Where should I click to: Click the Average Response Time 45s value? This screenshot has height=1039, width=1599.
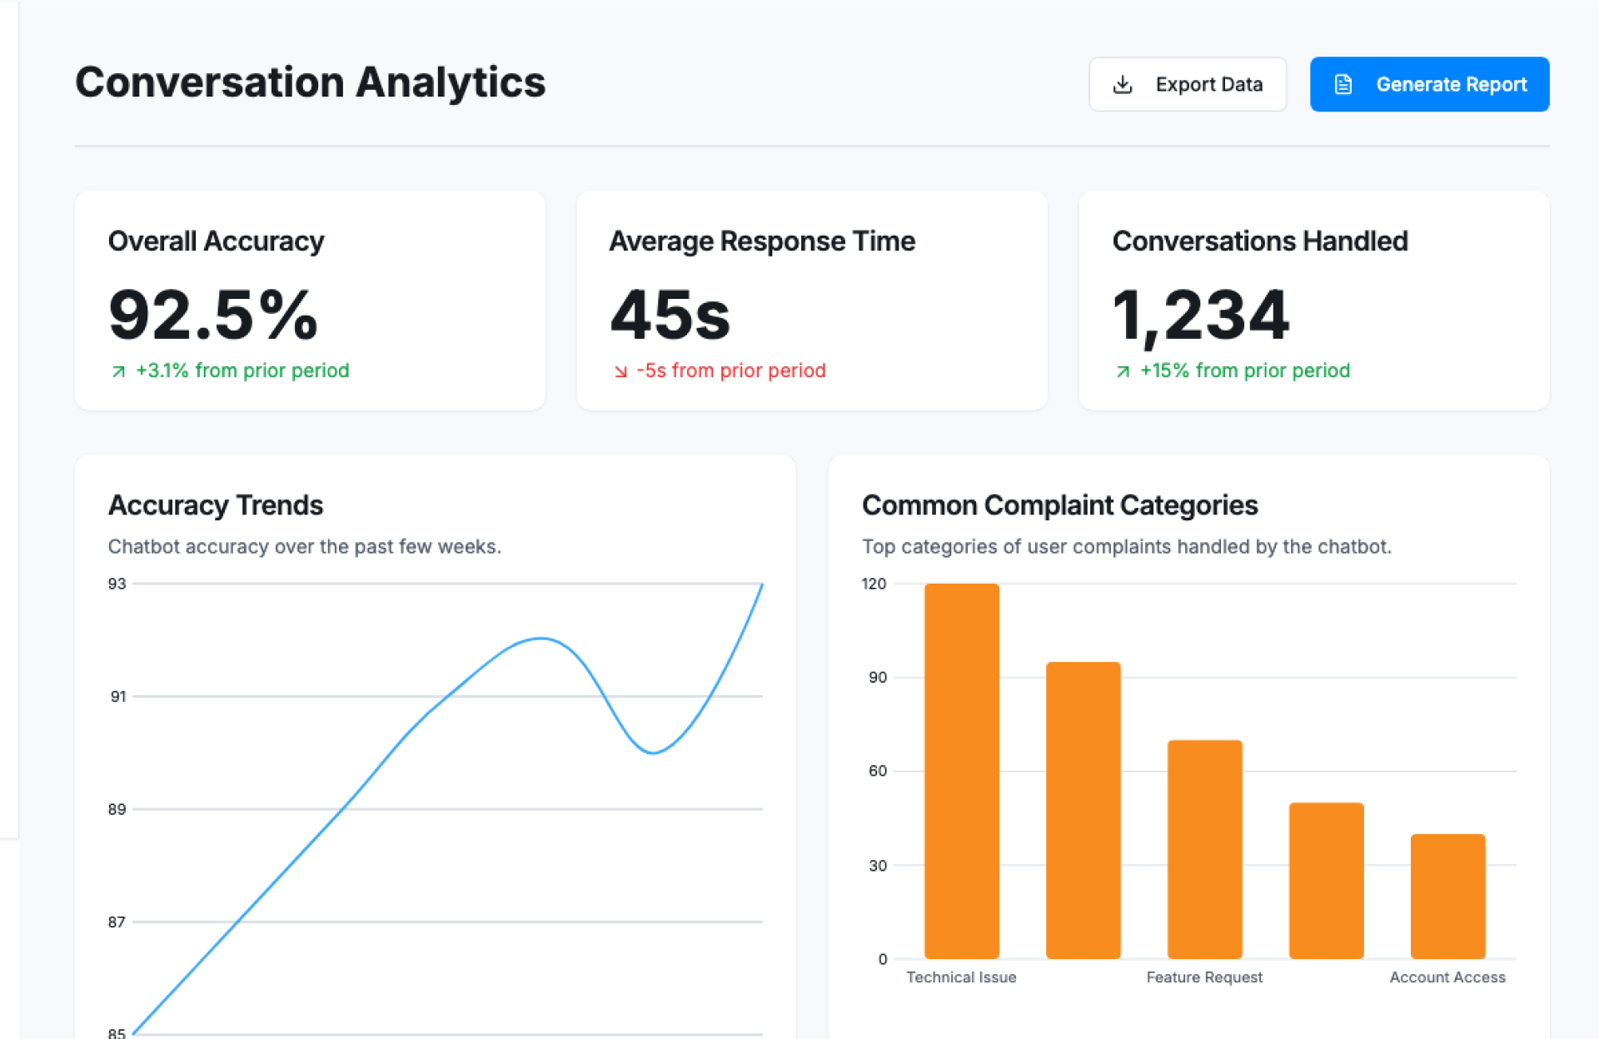[x=670, y=316]
